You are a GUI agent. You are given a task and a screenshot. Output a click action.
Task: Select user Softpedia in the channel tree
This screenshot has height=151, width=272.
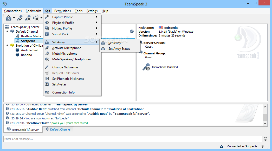(28, 41)
